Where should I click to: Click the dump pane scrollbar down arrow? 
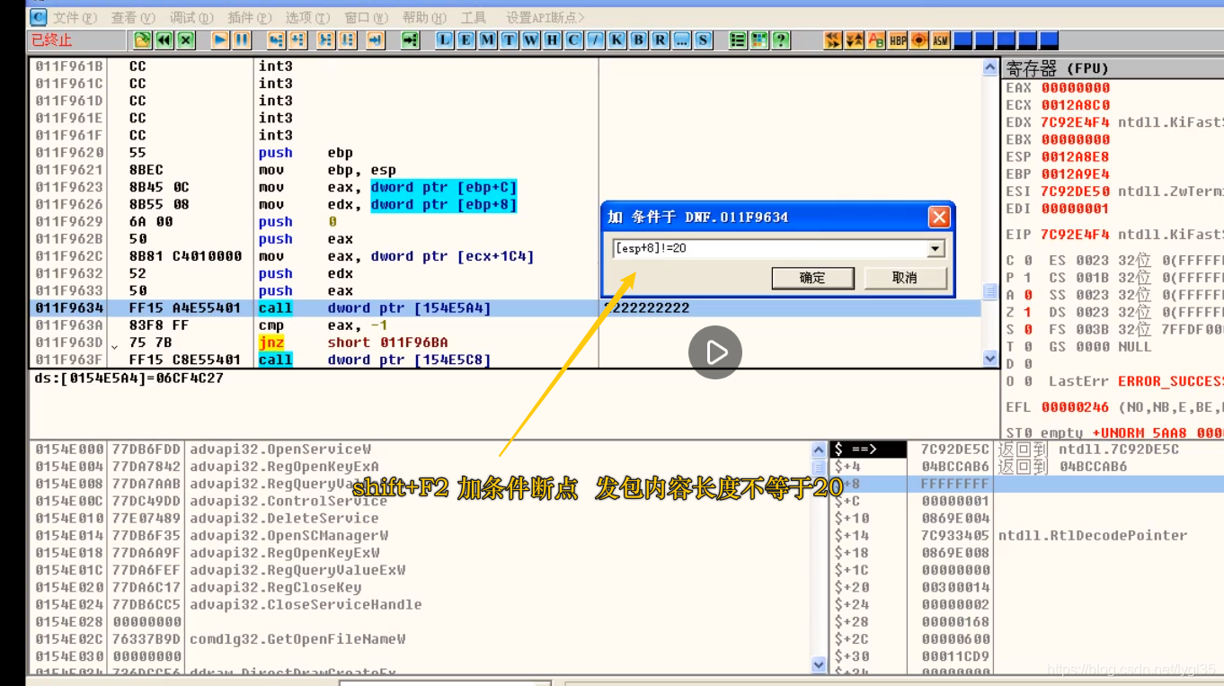point(819,664)
